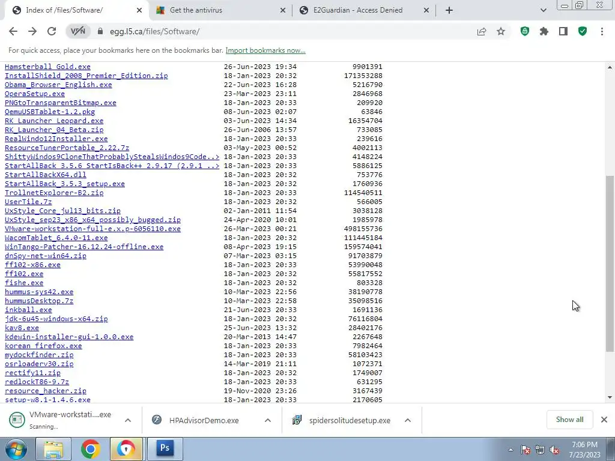Open InstallShield_2008_Premier_Edition.zip link
Screen dimensions: 615x461
(86, 76)
